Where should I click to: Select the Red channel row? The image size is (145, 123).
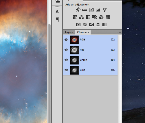pos(90,50)
